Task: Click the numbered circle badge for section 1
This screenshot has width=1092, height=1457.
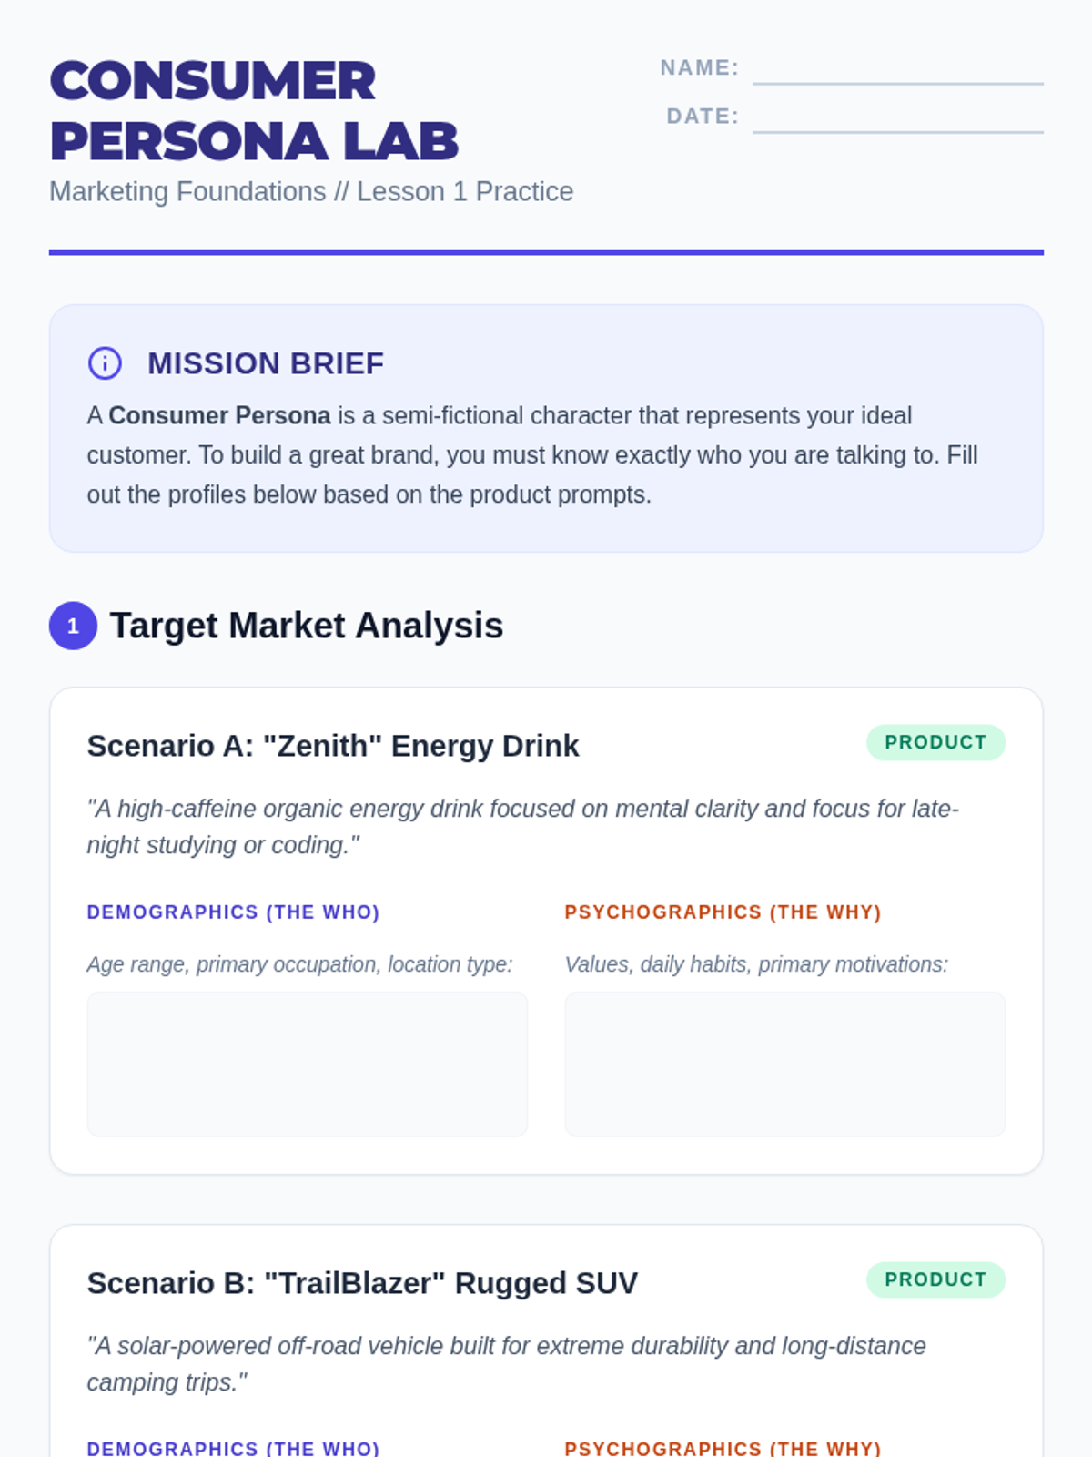Action: (x=73, y=626)
